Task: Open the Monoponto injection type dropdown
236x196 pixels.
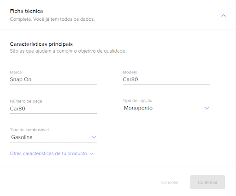Action: pyautogui.click(x=166, y=108)
